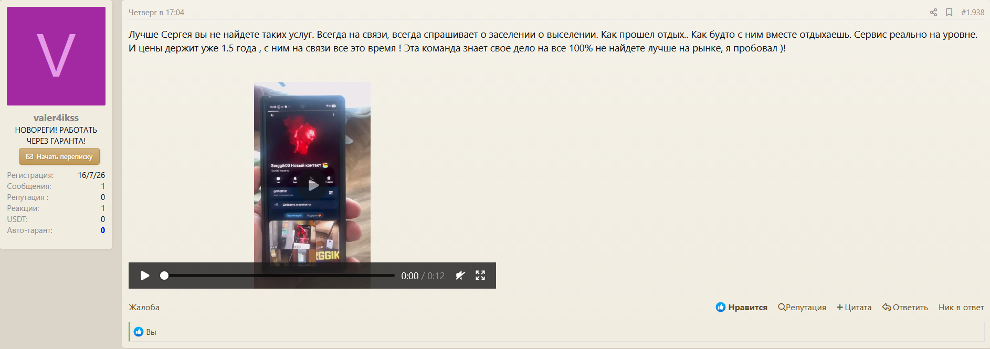Click the center play overlay on video
The height and width of the screenshot is (349, 990).
coord(313,185)
